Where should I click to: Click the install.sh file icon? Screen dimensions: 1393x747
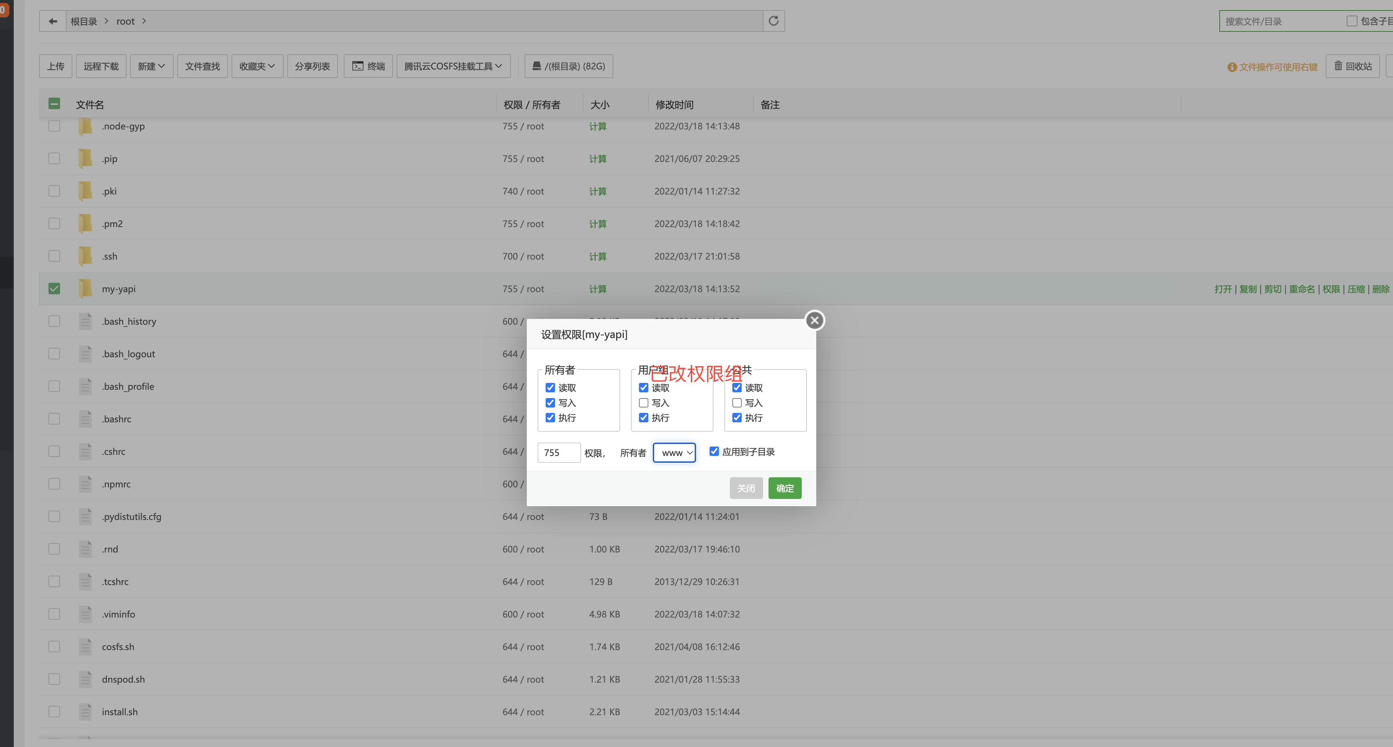(85, 711)
